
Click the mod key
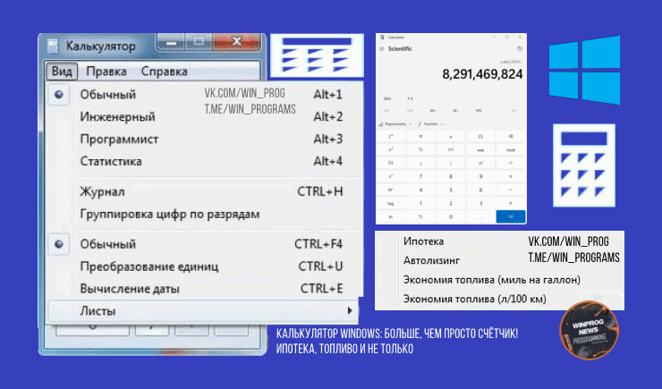click(x=511, y=149)
